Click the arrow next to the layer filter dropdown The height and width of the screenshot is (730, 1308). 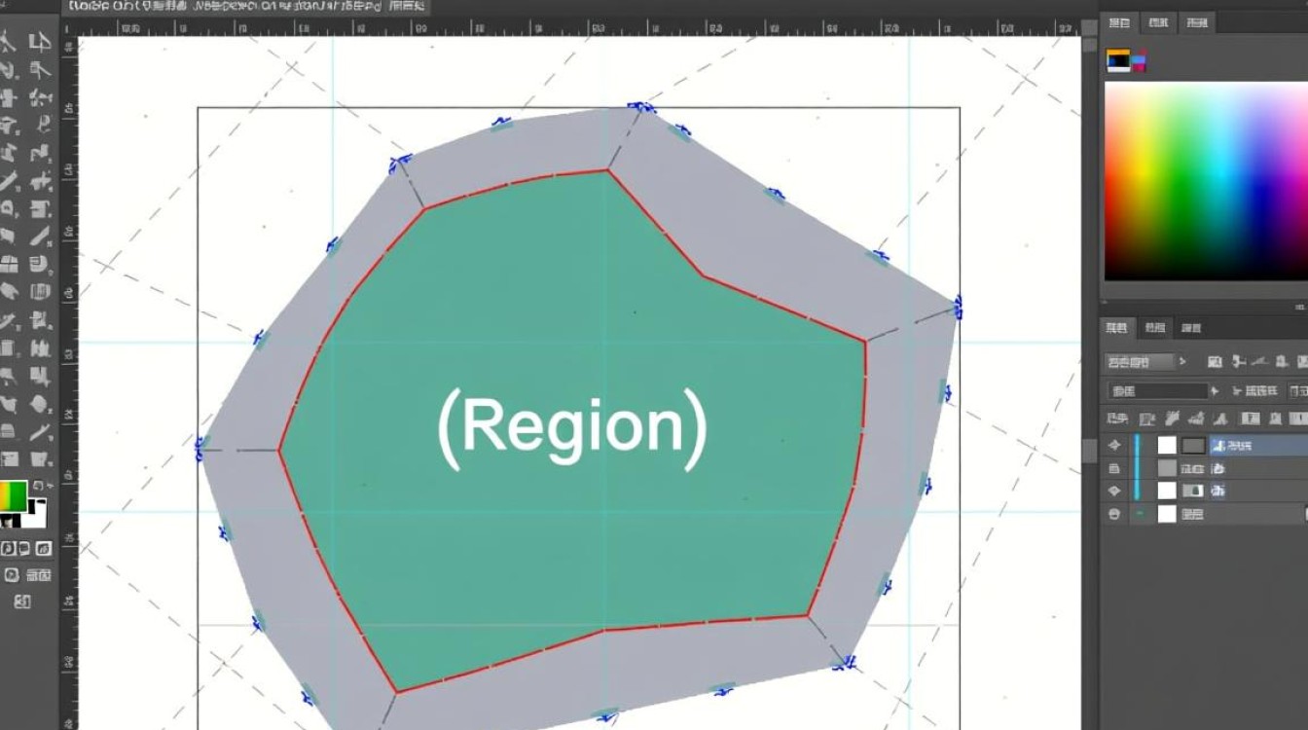point(1183,362)
